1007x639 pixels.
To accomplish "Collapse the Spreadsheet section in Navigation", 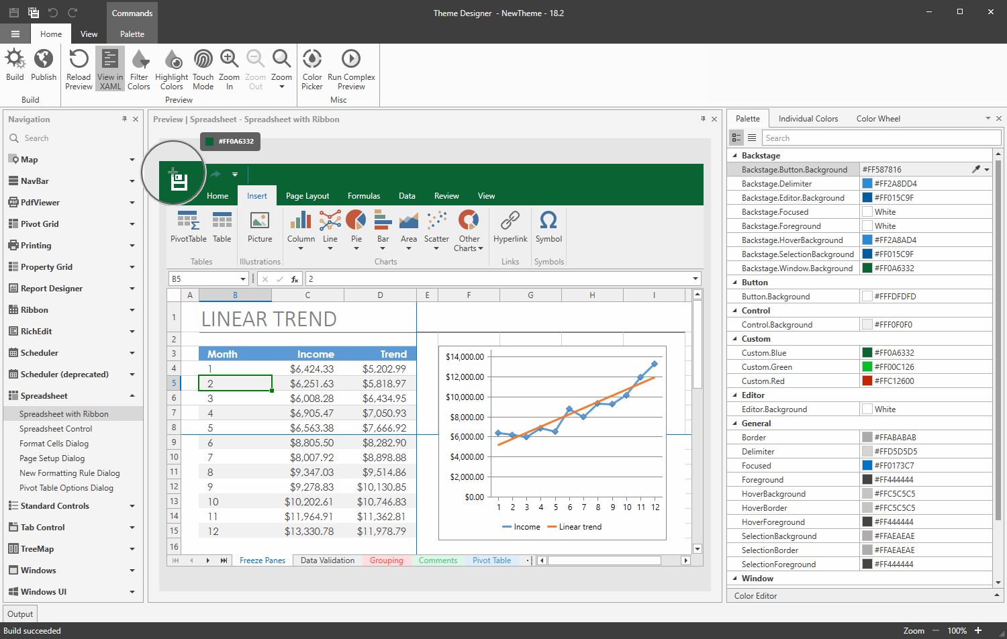I will pyautogui.click(x=132, y=395).
